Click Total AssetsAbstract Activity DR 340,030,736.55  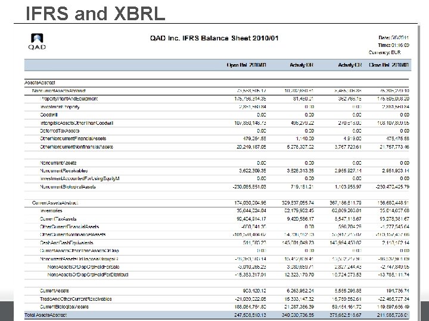(x=298, y=315)
